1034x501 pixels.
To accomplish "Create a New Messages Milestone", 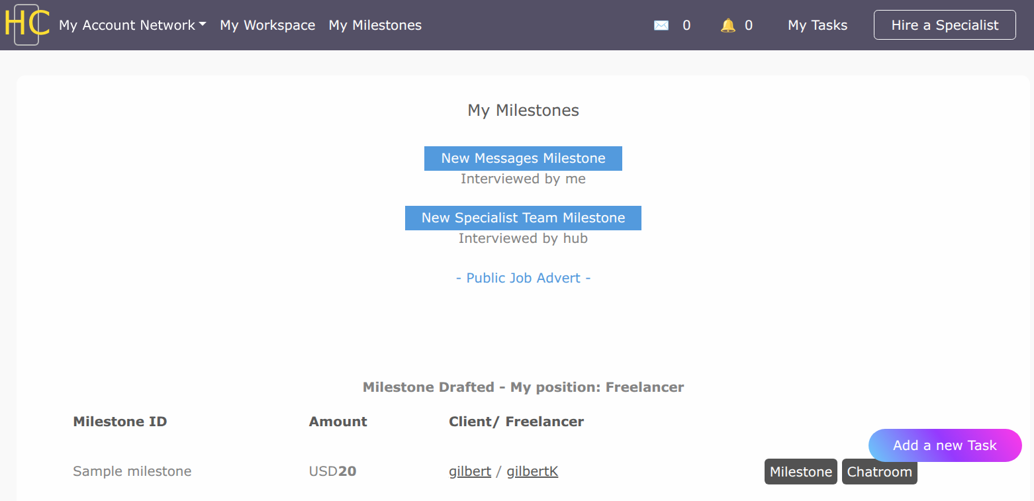I will tap(523, 158).
